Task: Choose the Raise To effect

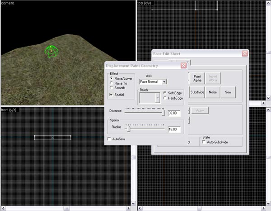Action: click(x=112, y=83)
